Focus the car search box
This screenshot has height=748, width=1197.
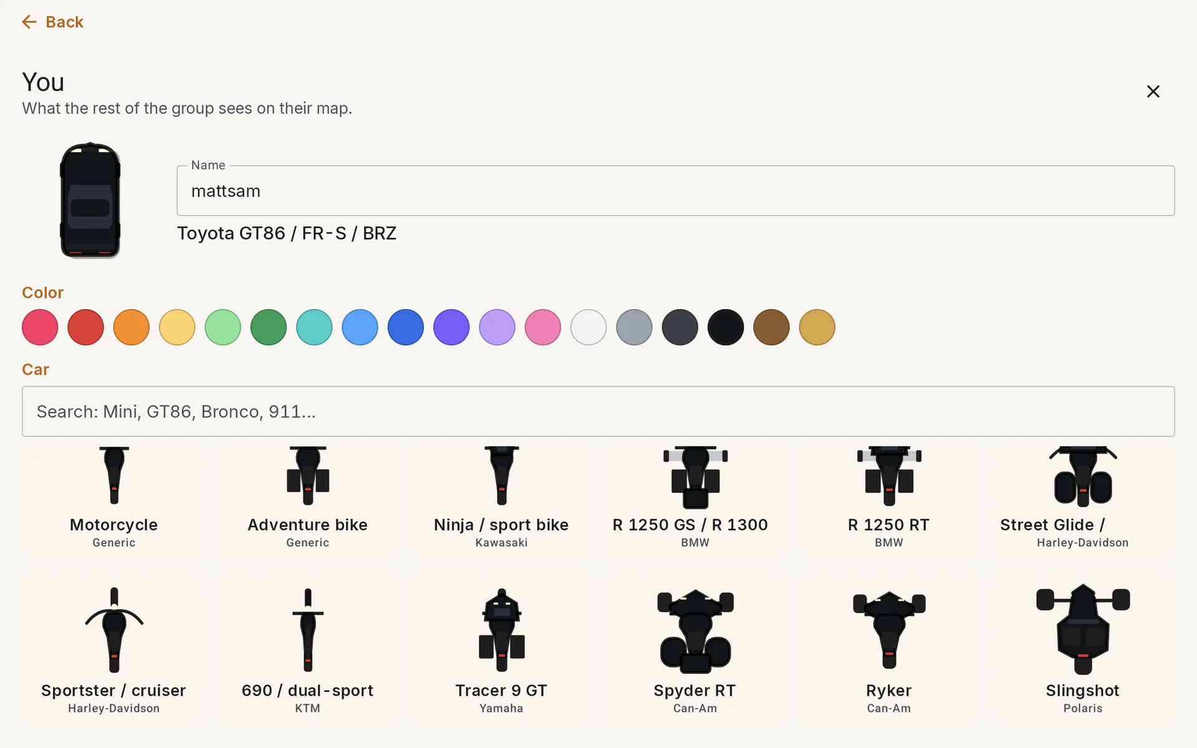click(x=598, y=411)
